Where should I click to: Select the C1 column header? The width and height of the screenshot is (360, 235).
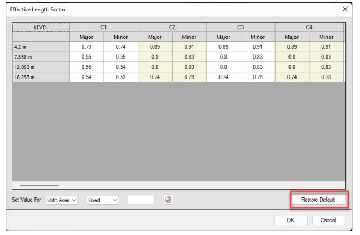[103, 27]
